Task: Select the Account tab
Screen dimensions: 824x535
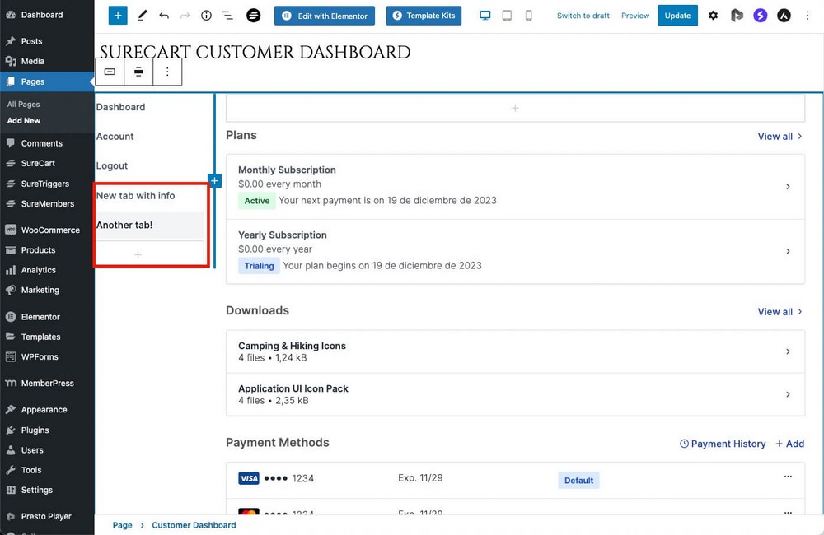Action: point(115,137)
